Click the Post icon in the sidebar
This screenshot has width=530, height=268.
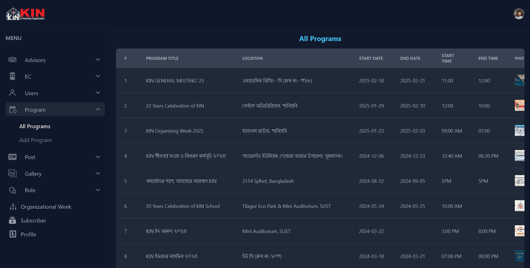(x=12, y=157)
